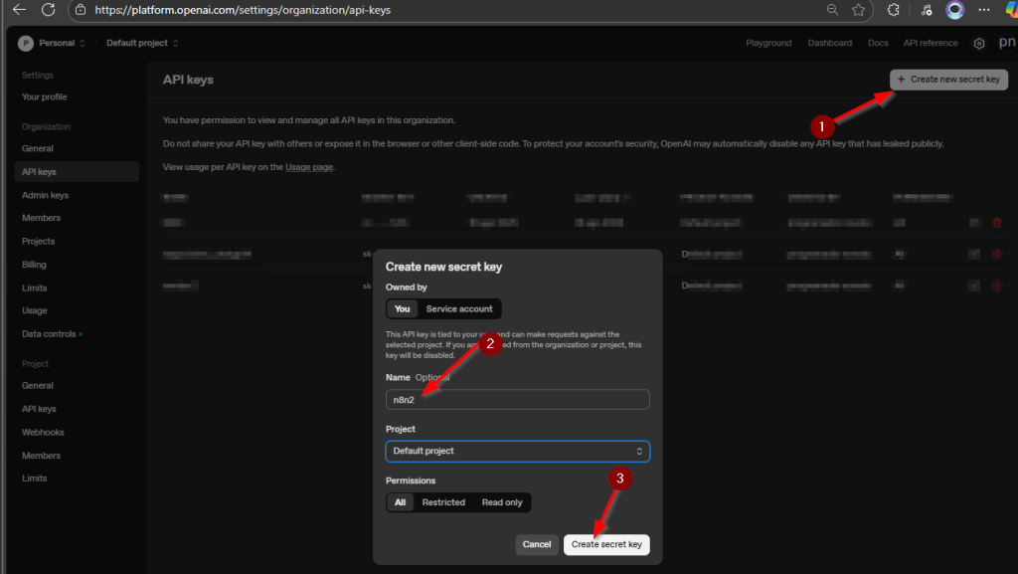This screenshot has height=574, width=1018.
Task: Click Create secret key button
Action: point(606,544)
